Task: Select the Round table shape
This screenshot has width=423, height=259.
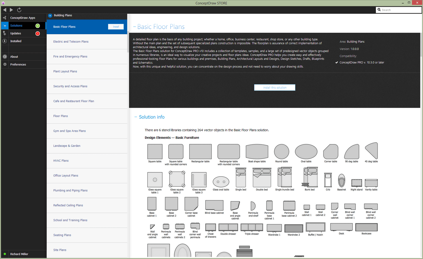Action: 281,152
